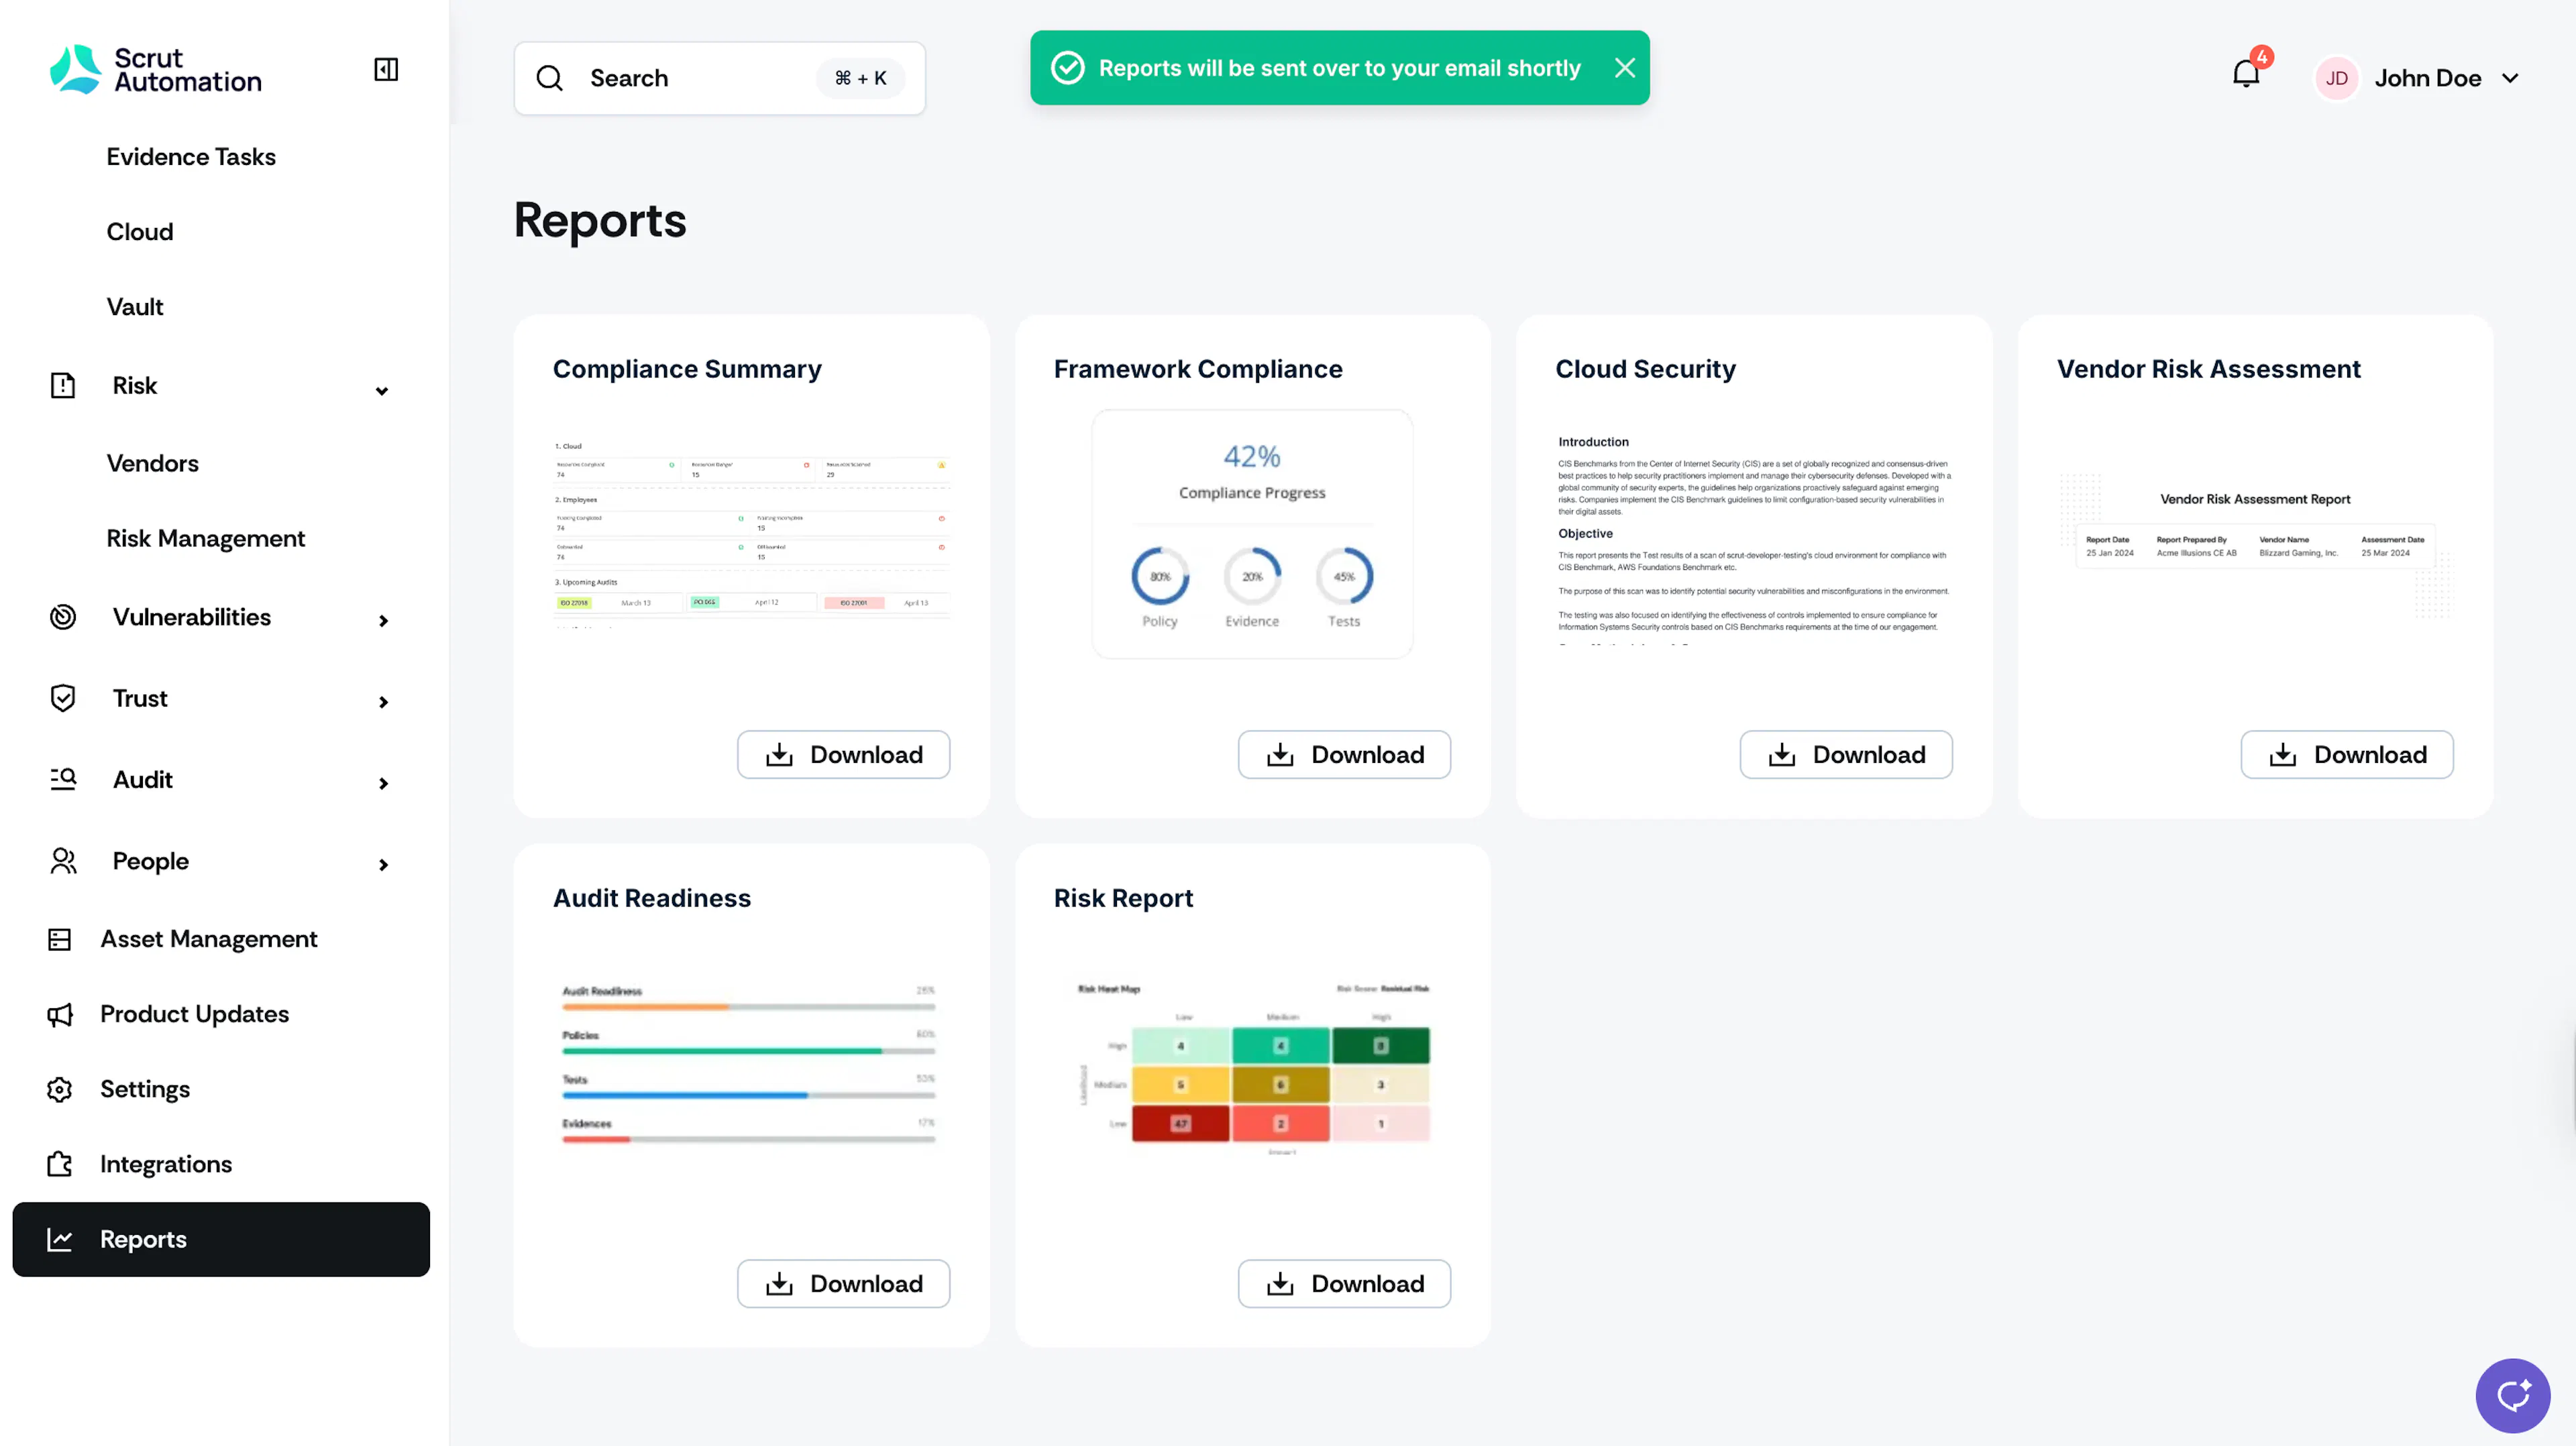Click the Search input field
The width and height of the screenshot is (2576, 1446).
pos(720,78)
